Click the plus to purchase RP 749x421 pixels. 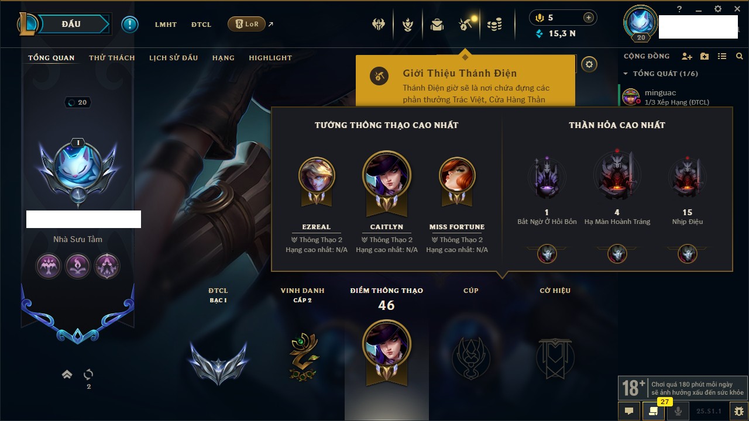(589, 18)
